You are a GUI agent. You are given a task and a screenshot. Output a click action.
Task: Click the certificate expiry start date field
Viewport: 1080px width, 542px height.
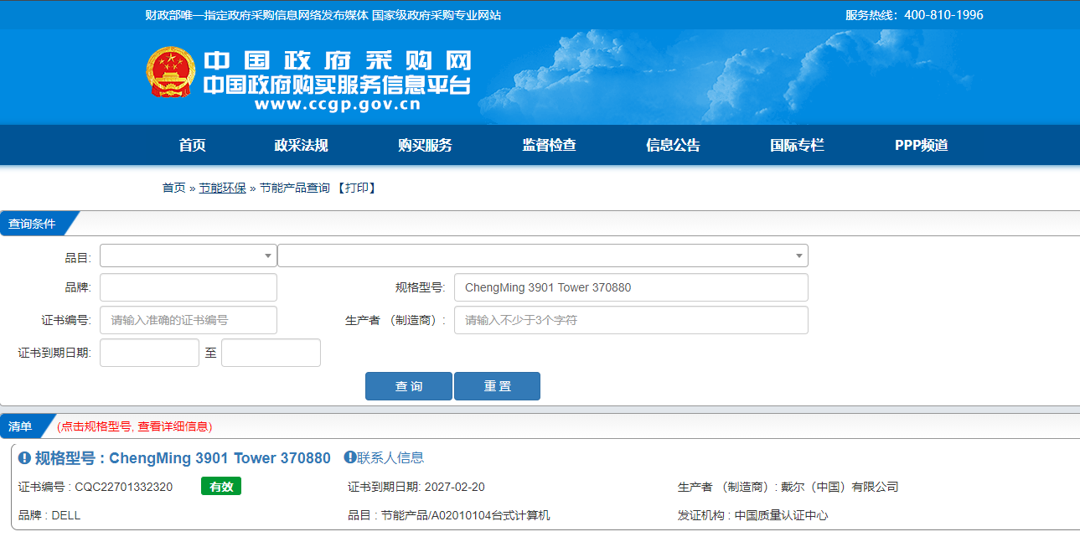click(149, 353)
